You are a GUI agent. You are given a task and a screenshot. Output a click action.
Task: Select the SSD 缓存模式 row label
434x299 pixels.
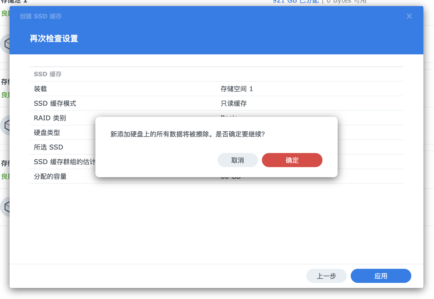55,103
